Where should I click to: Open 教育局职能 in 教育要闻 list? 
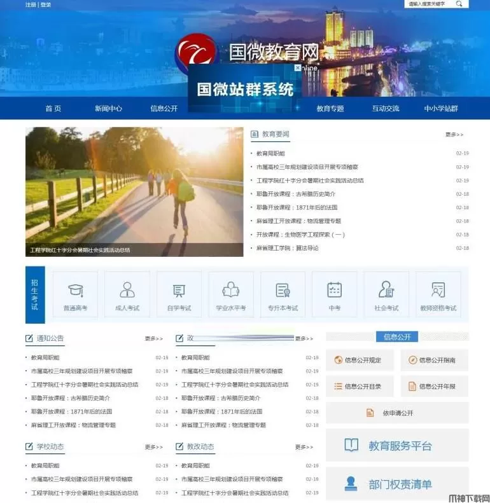click(x=270, y=153)
